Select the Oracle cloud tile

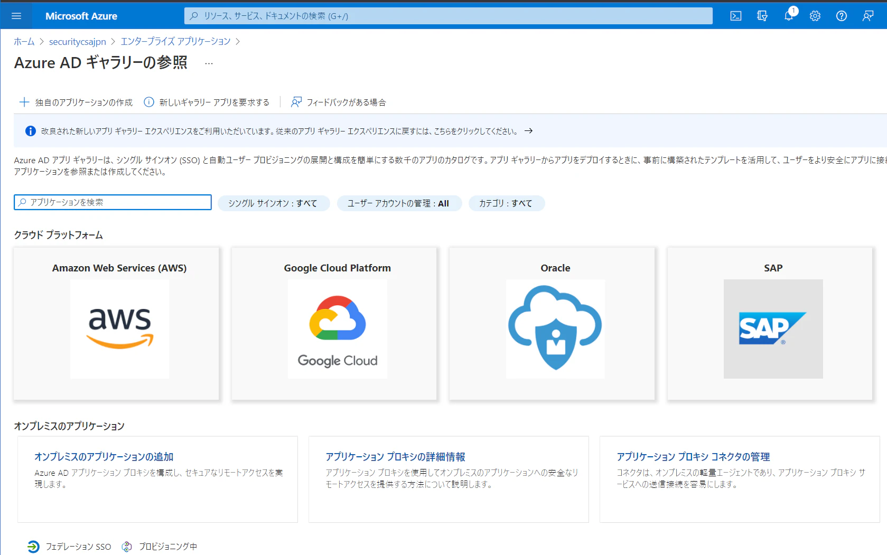552,324
